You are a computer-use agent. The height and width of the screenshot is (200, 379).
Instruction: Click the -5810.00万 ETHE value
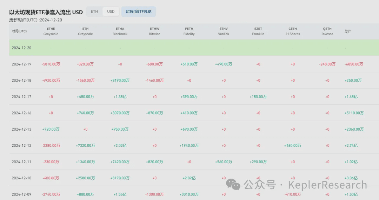(51, 64)
